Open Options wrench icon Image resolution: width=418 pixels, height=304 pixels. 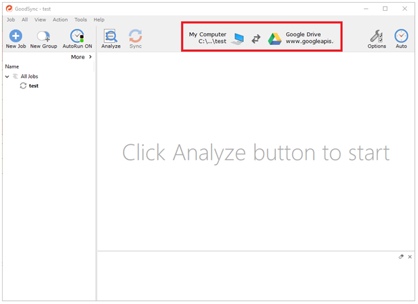click(376, 36)
